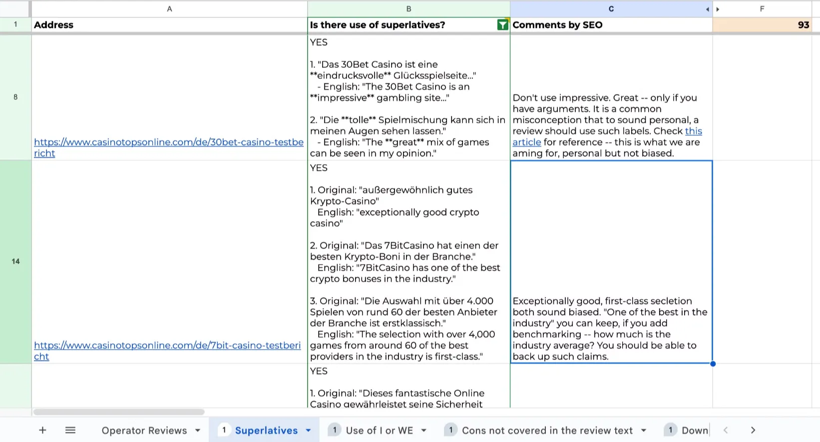Open the 7bit-casino-testbericht link
Image resolution: width=820 pixels, height=442 pixels.
(167, 346)
